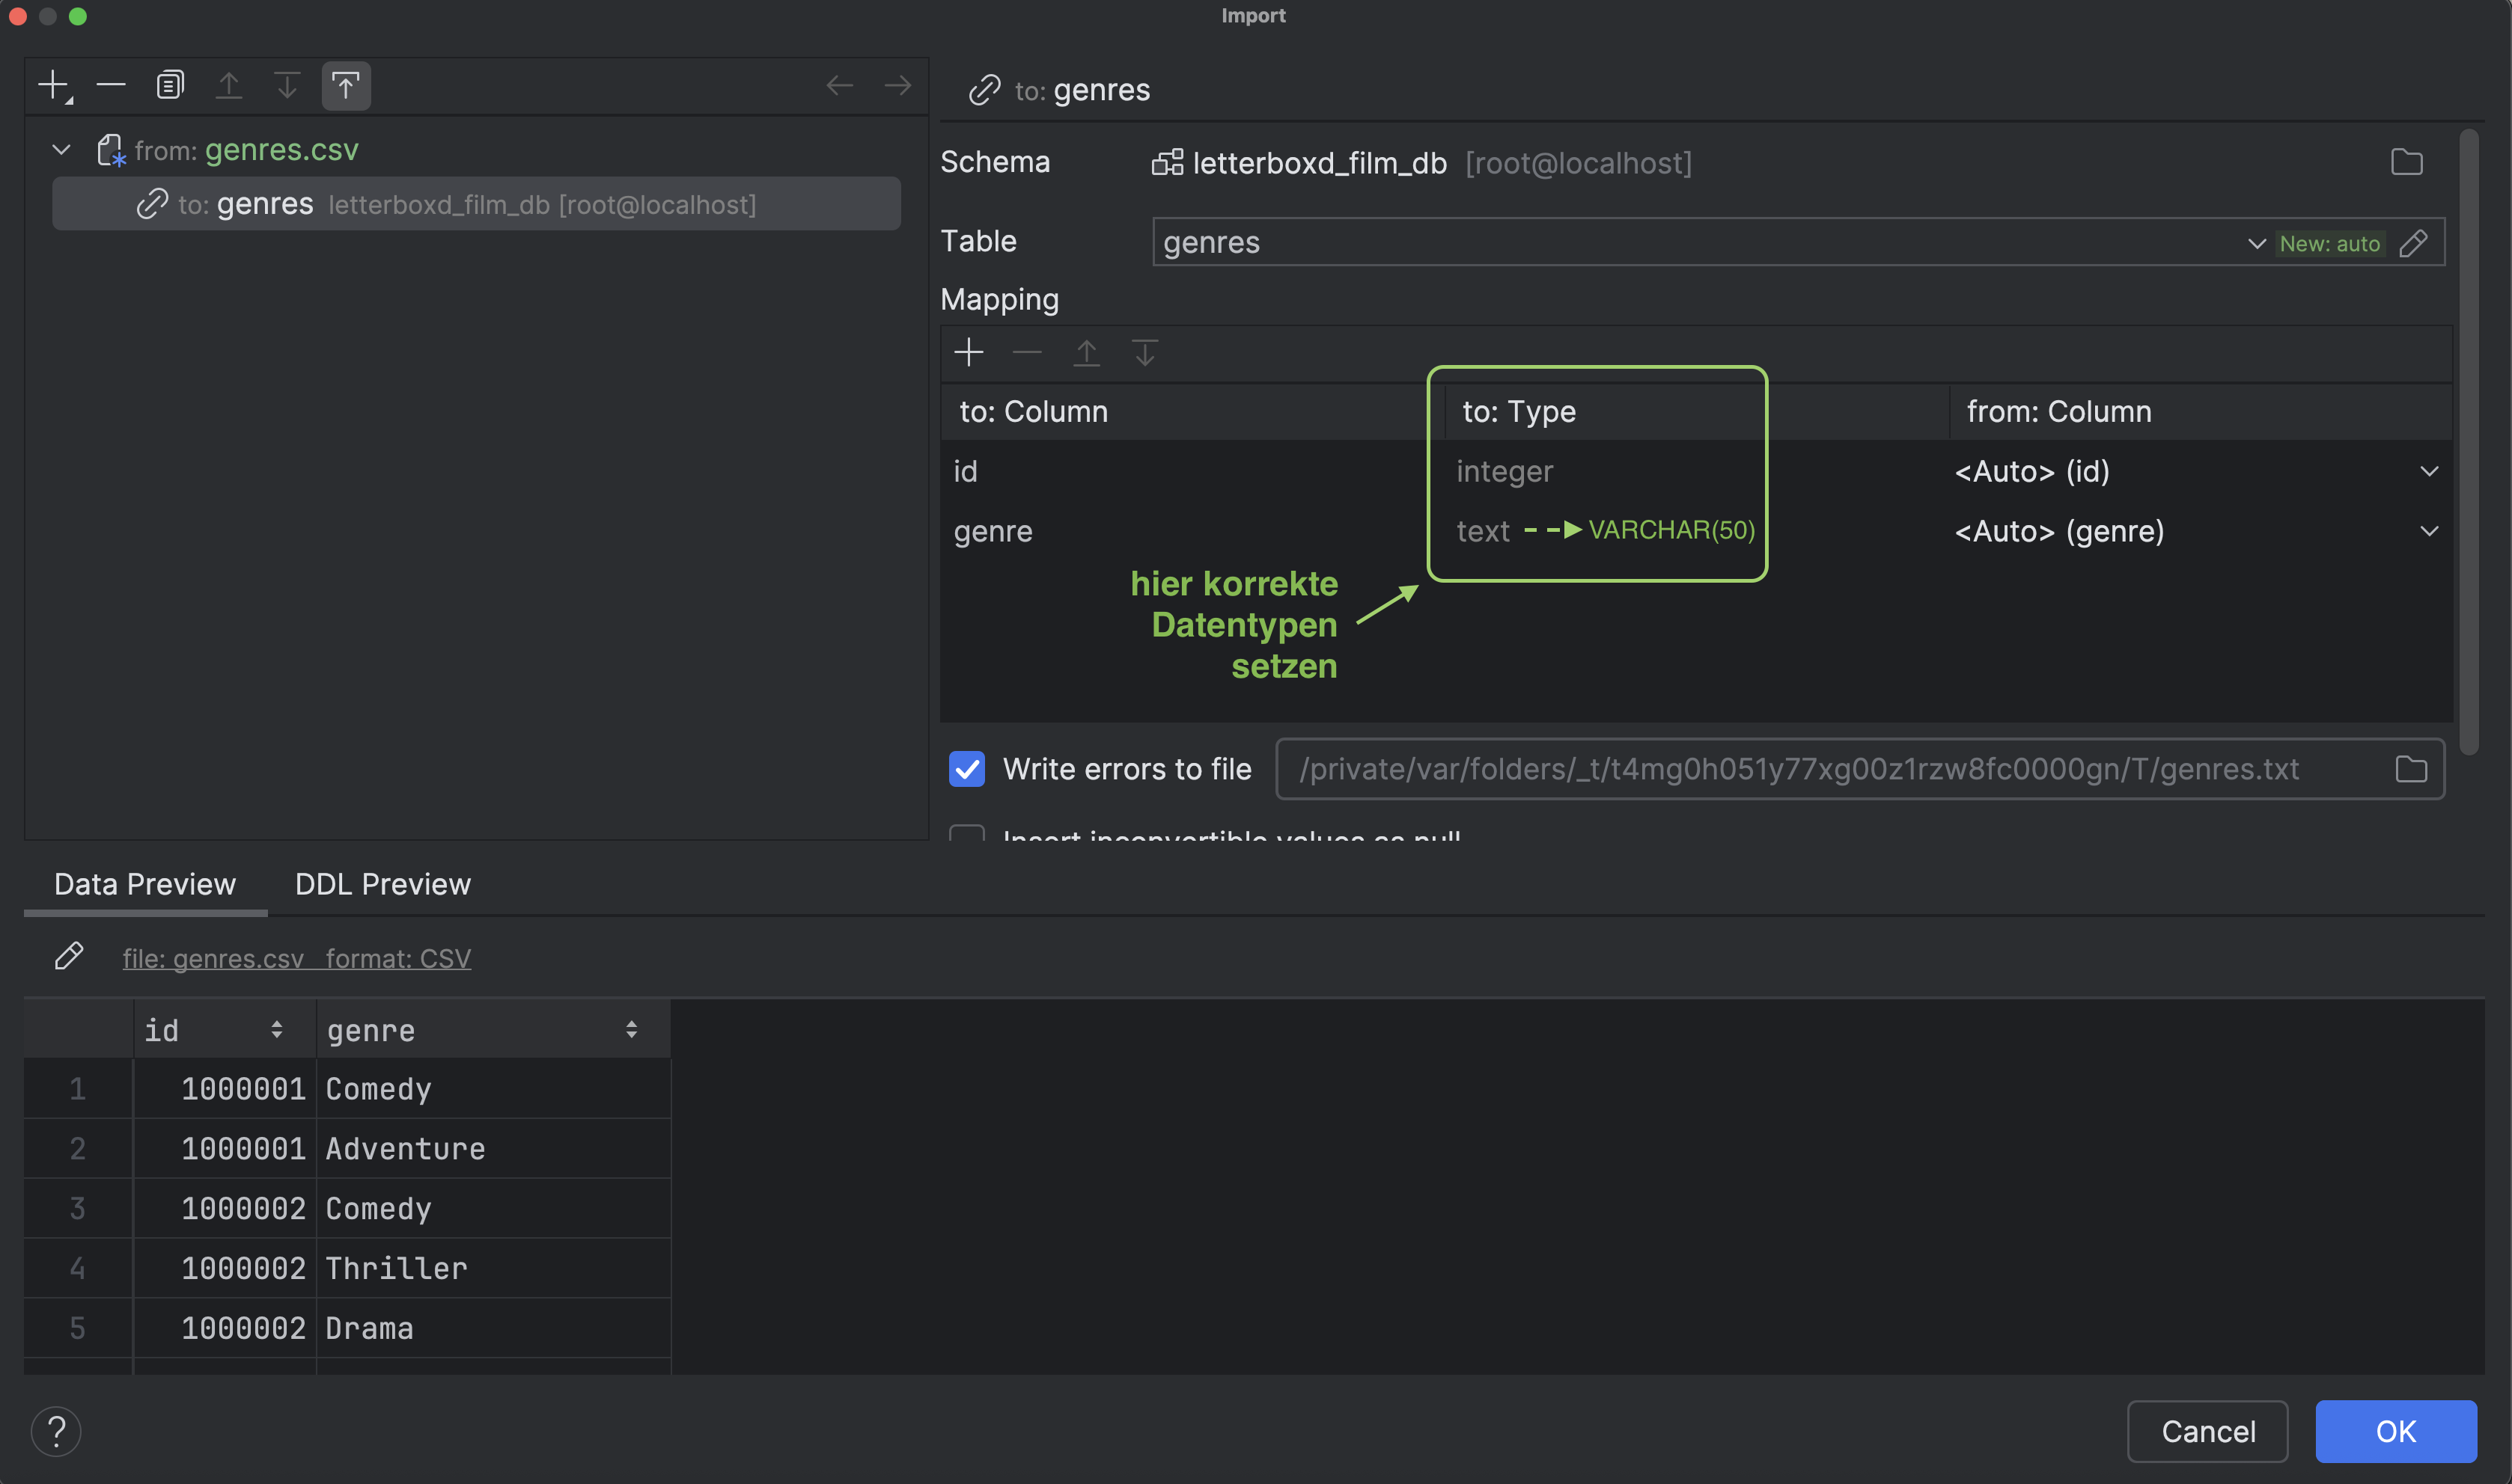Open the from column dropdown for id
The image size is (2512, 1484).
coord(2428,471)
